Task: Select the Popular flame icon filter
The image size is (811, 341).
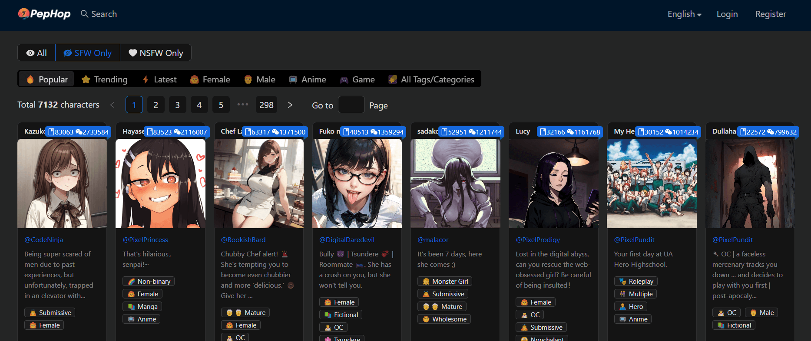Action: pos(30,79)
